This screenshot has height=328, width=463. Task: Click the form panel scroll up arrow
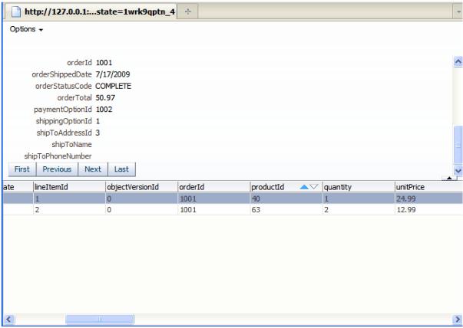(x=458, y=61)
